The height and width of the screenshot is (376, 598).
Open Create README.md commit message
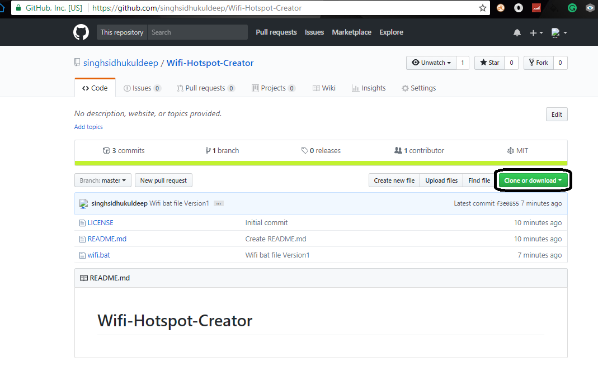(x=275, y=239)
